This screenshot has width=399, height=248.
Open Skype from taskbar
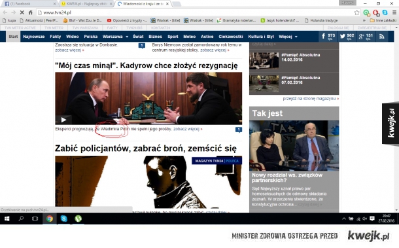pyautogui.click(x=64, y=219)
